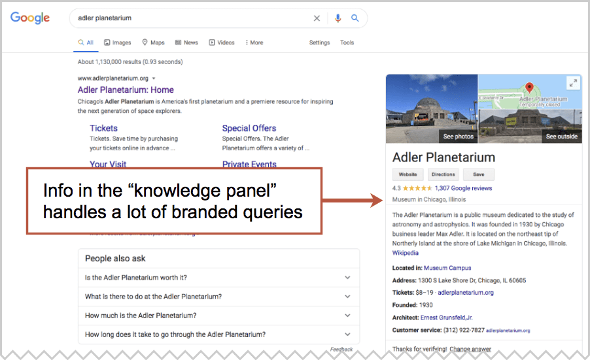
Task: Open the Museum Campus link
Action: point(447,268)
